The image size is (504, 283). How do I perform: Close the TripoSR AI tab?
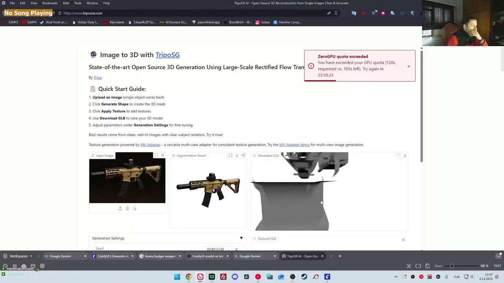322,256
